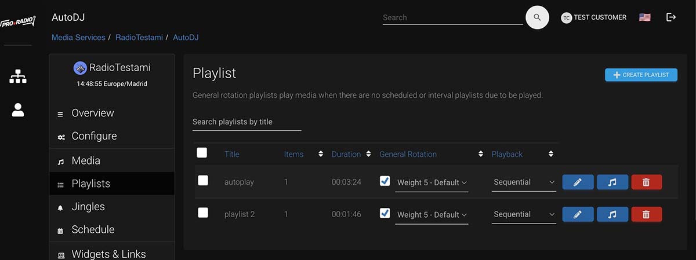
Task: Open autoplay Sequential playback dropdown
Action: [524, 182]
